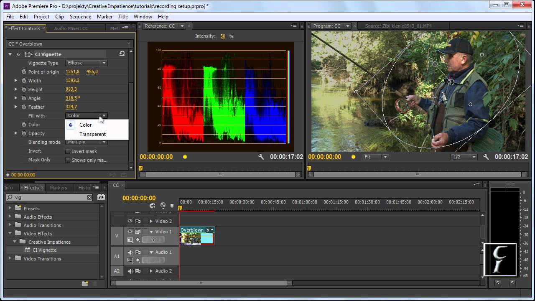Select the Color radio option
Viewport: 535px width, 301px height.
(x=71, y=125)
